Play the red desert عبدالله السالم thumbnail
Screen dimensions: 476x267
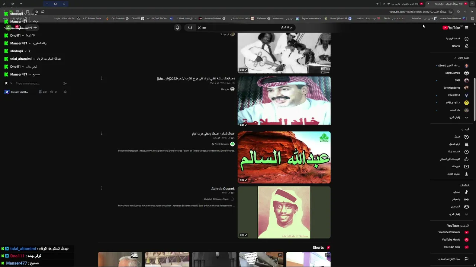pyautogui.click(x=284, y=157)
